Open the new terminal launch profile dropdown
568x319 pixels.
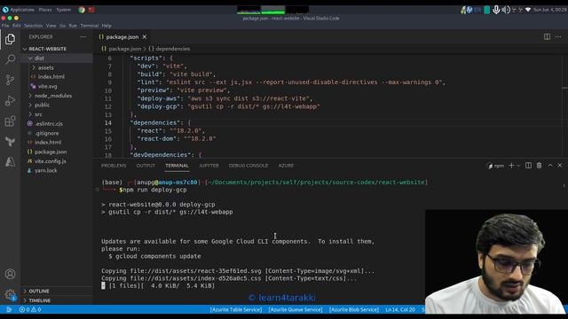pos(518,166)
